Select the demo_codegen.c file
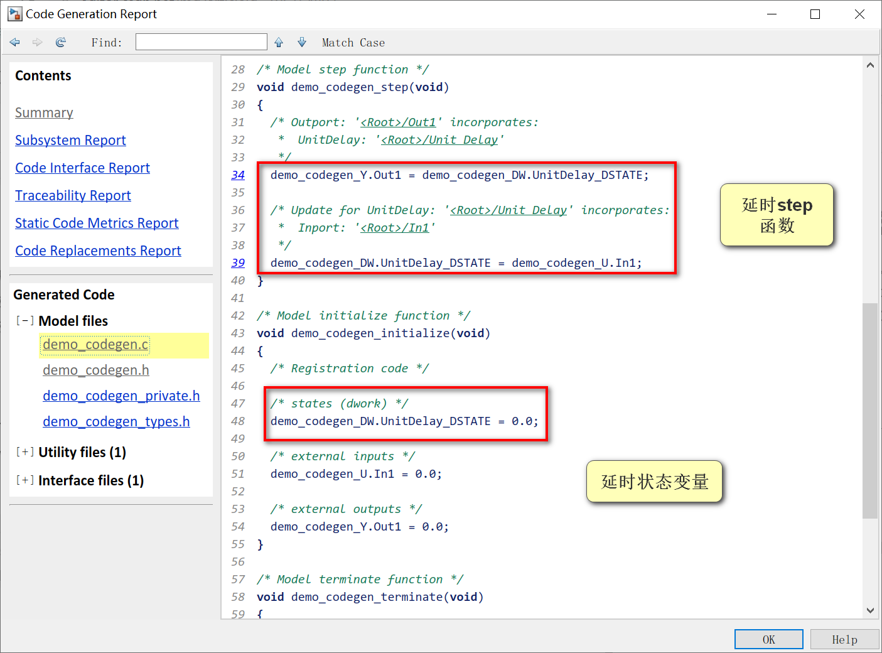Screen dimensions: 882x653 [x=95, y=345]
